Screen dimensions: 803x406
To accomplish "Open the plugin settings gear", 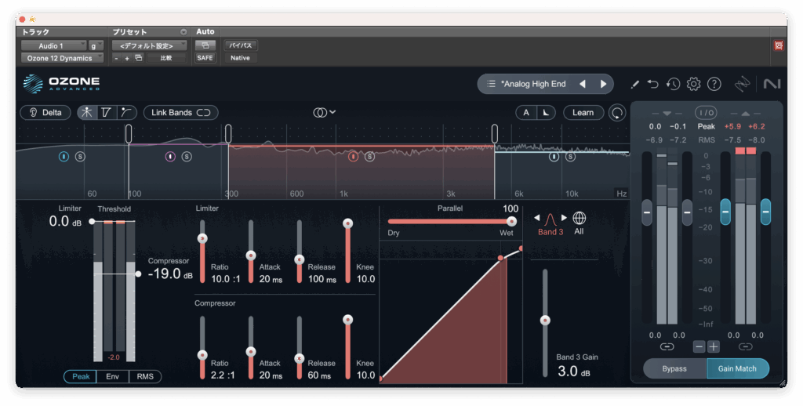I will pos(693,84).
